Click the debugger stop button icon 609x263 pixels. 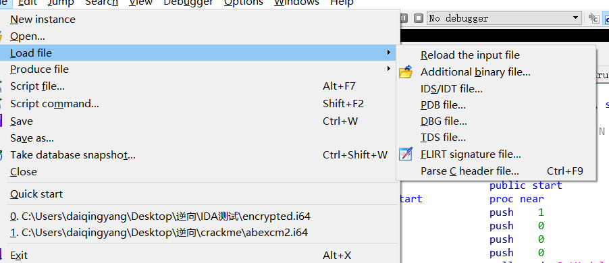[418, 18]
